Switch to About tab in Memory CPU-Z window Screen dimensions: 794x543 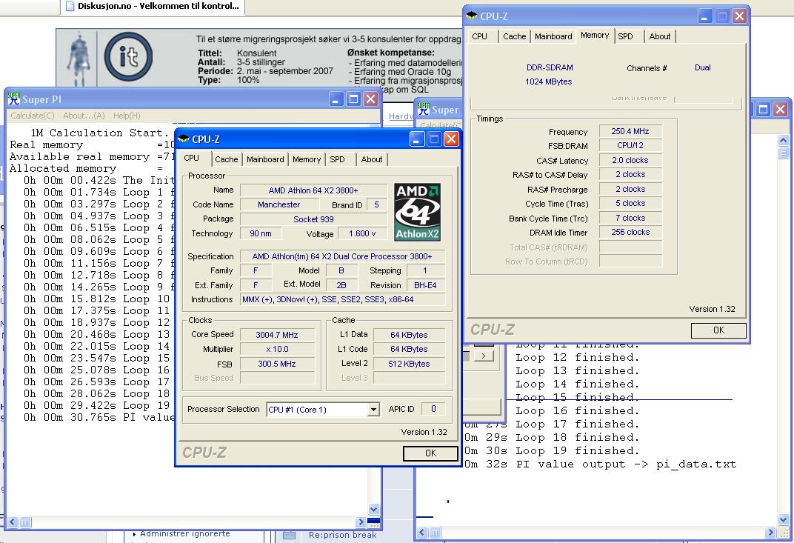click(660, 36)
